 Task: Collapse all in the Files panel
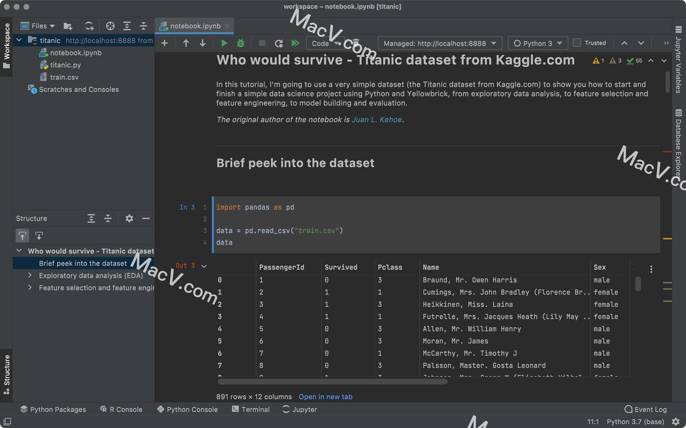[x=144, y=26]
